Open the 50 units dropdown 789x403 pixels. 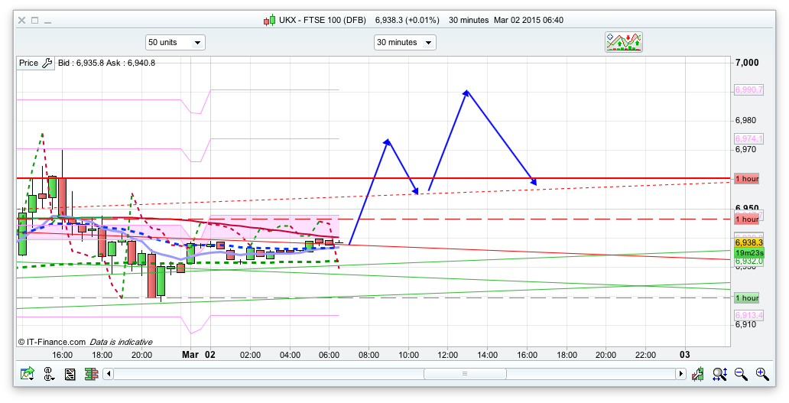175,43
